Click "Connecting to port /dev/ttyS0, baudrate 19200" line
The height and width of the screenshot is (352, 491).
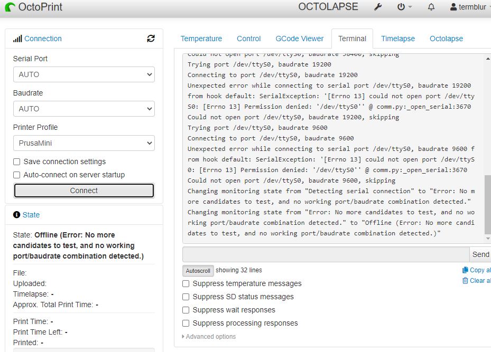point(272,75)
